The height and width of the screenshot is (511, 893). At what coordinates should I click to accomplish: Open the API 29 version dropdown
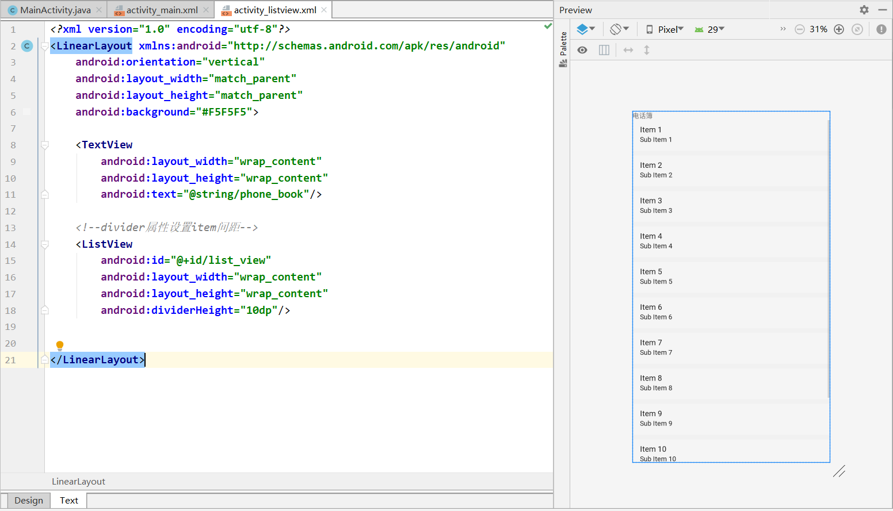[709, 29]
